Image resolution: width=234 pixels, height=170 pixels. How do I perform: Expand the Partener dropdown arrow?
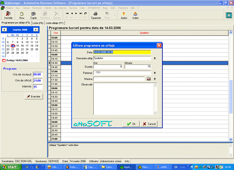(155, 72)
